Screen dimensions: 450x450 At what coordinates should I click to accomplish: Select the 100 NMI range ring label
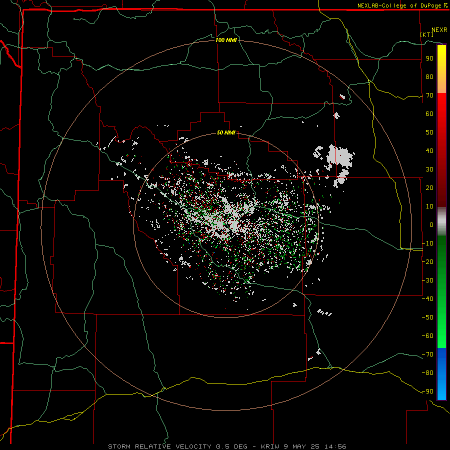pos(226,40)
